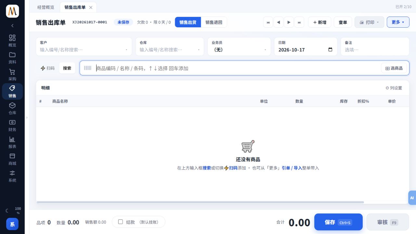This screenshot has width=416, height=234.
Task: Open the date picker calendar icon
Action: pos(331,50)
